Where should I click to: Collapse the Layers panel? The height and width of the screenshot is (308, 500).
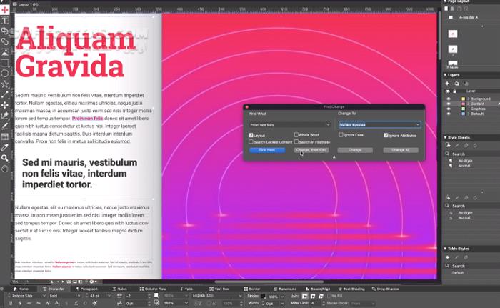click(x=446, y=75)
